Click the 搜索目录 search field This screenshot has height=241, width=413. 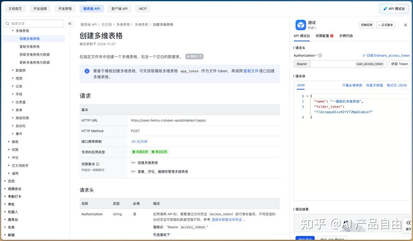pyautogui.click(x=33, y=23)
